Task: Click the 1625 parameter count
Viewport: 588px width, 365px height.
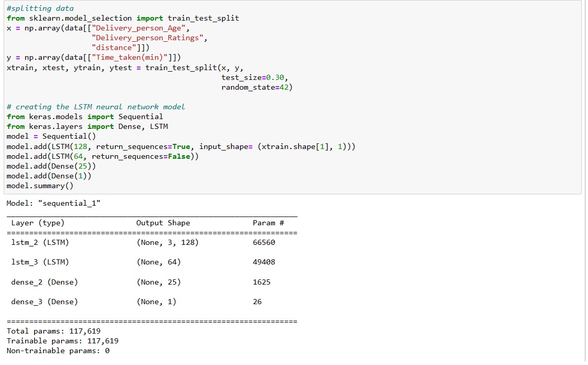Action: coord(261,282)
